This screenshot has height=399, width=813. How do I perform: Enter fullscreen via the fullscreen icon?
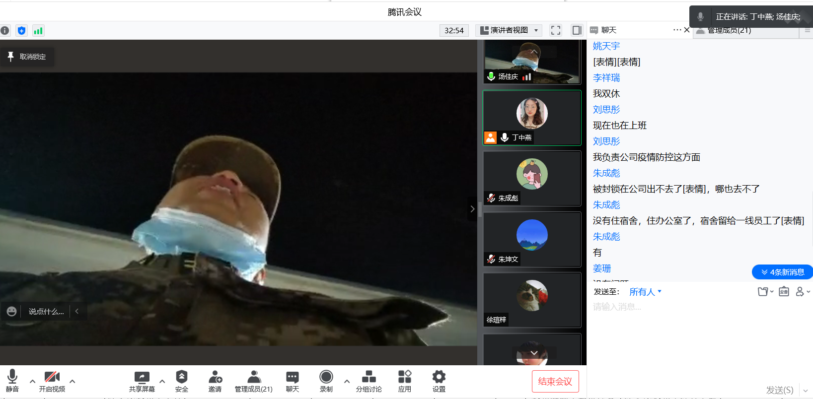point(556,30)
